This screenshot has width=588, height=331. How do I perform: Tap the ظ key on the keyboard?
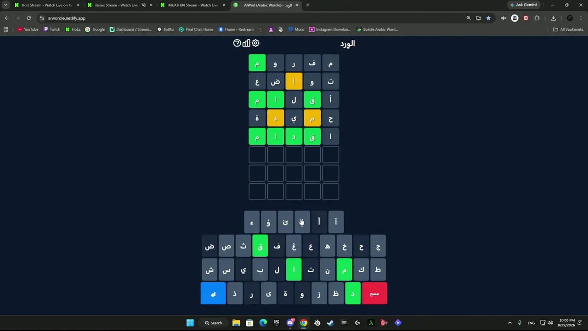(336, 293)
